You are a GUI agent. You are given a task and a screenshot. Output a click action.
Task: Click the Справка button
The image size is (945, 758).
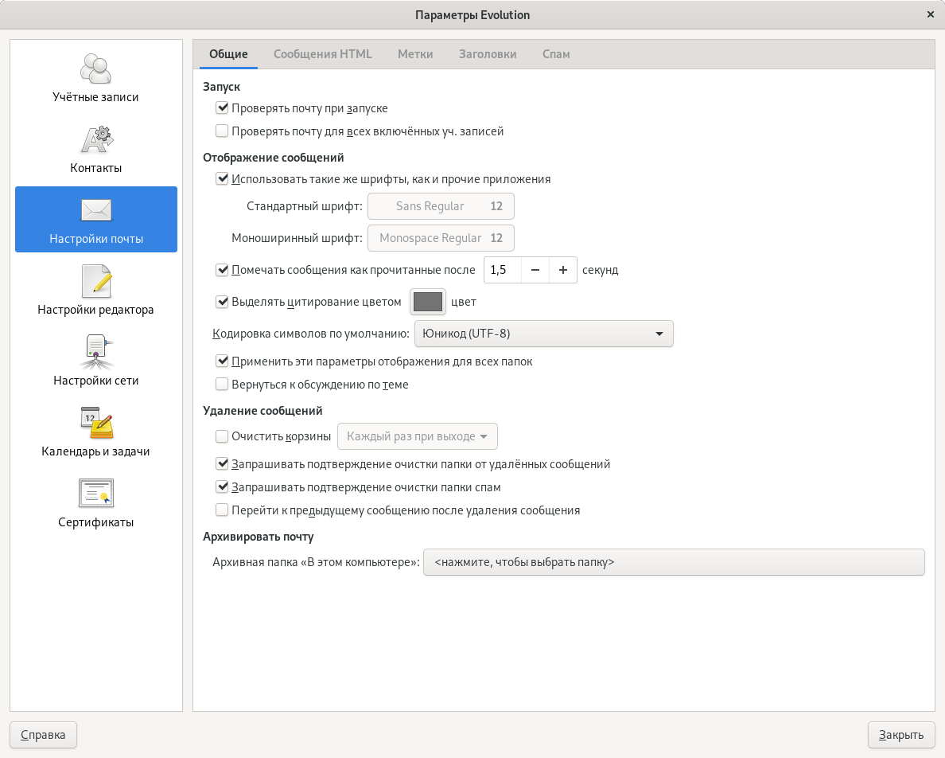click(43, 734)
